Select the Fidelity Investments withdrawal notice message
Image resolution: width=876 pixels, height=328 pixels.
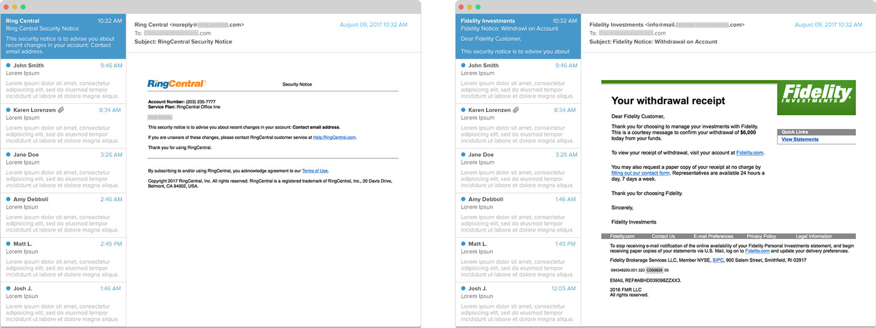(x=518, y=36)
